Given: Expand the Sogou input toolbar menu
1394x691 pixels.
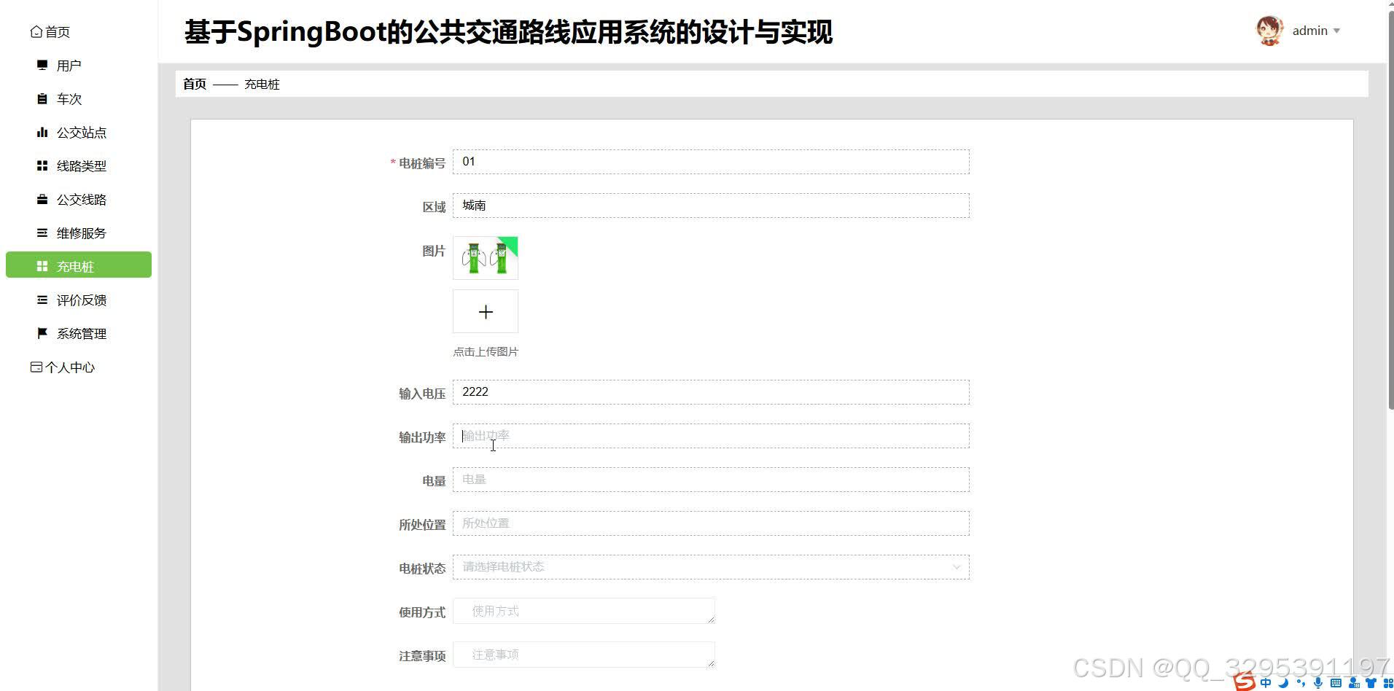Looking at the screenshot, I should pyautogui.click(x=1388, y=683).
